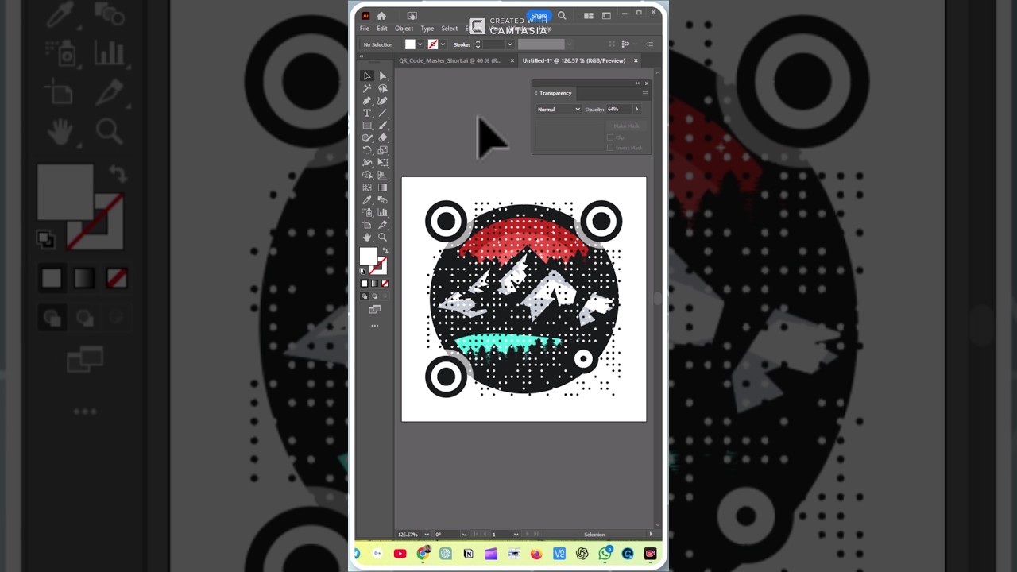Select the Eraser tool
The width and height of the screenshot is (1017, 572).
pyautogui.click(x=382, y=137)
